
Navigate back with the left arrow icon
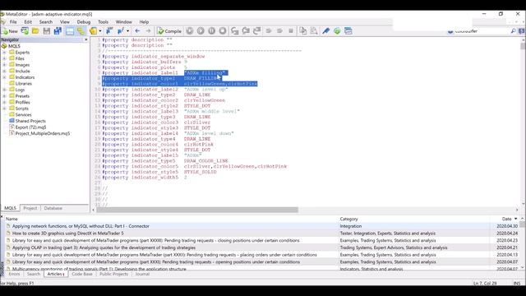coord(137,31)
